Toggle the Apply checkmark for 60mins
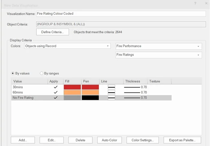Image resolution: width=210 pixels, height=146 pixels. pyautogui.click(x=55, y=92)
